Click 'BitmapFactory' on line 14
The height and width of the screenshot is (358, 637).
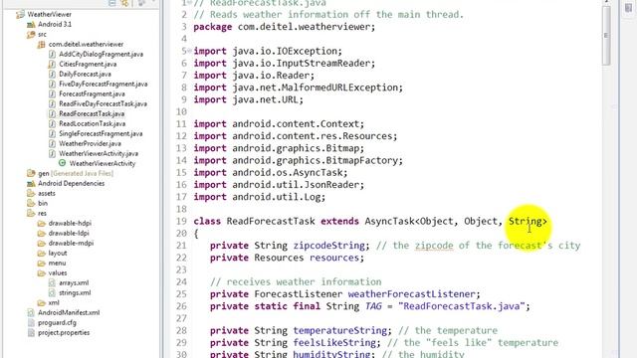[361, 160]
